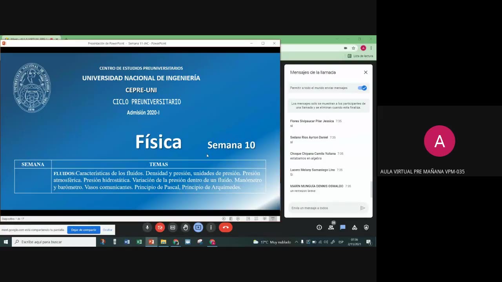Click the Física slide title
Screen dimensions: 502x282
(158, 142)
